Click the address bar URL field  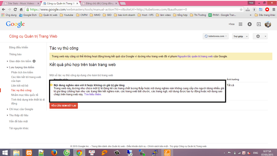[x=134, y=9]
